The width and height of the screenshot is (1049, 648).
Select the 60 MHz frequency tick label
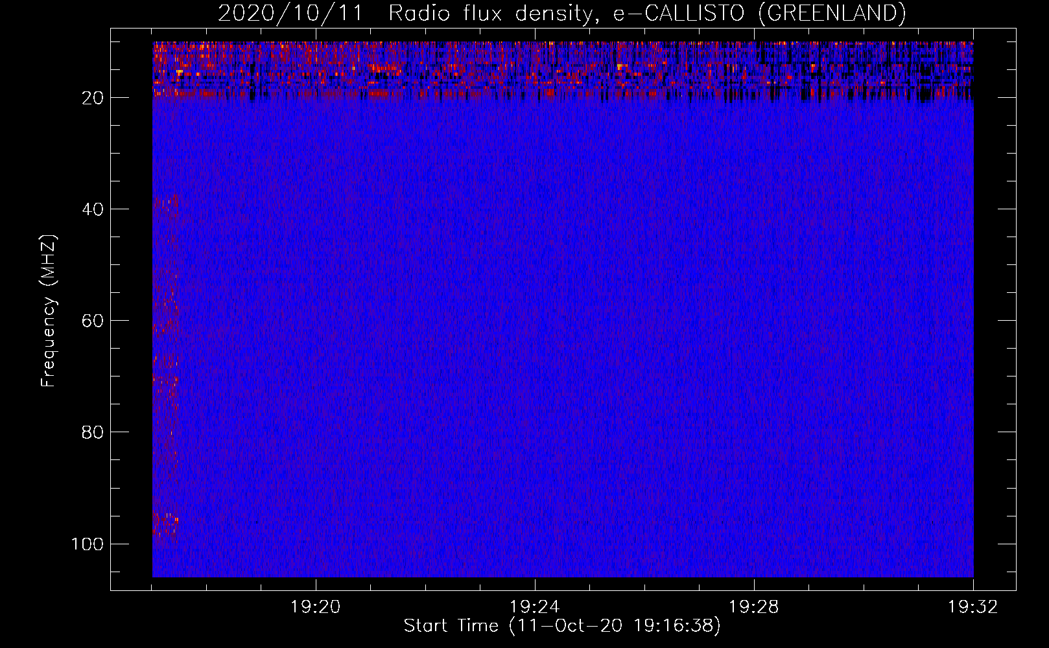tap(93, 321)
